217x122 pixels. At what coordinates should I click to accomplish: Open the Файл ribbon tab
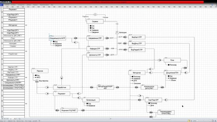click(x=1, y=5)
